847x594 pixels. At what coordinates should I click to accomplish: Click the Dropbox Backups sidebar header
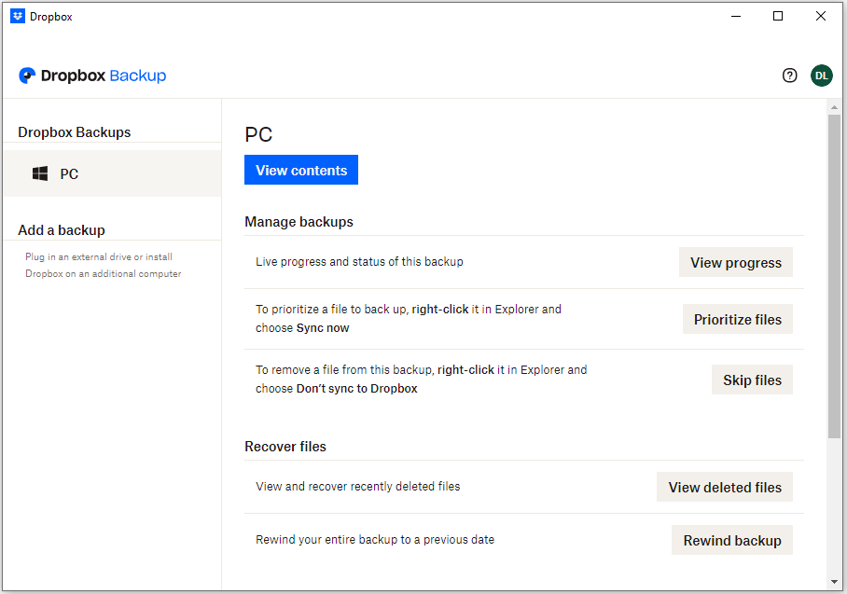pyautogui.click(x=74, y=131)
